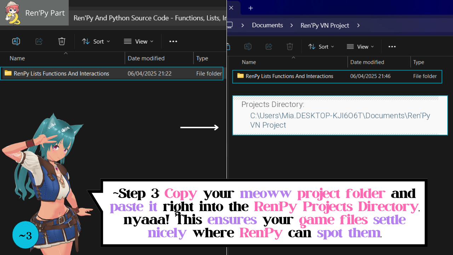
Task: Expand the chevron between Documents and Ren'Py VN Project
Action: pos(292,25)
